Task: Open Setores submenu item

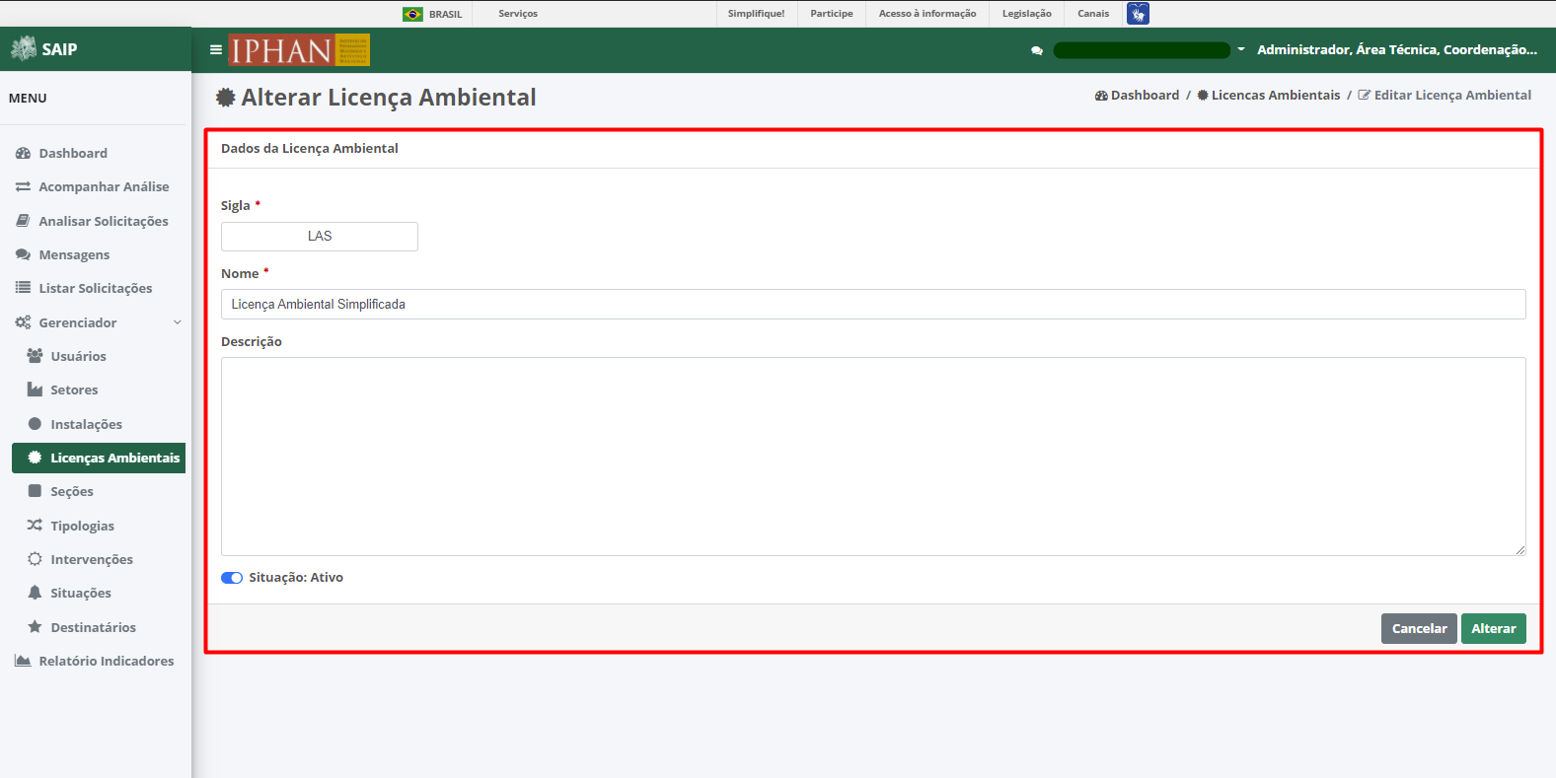Action: click(75, 389)
